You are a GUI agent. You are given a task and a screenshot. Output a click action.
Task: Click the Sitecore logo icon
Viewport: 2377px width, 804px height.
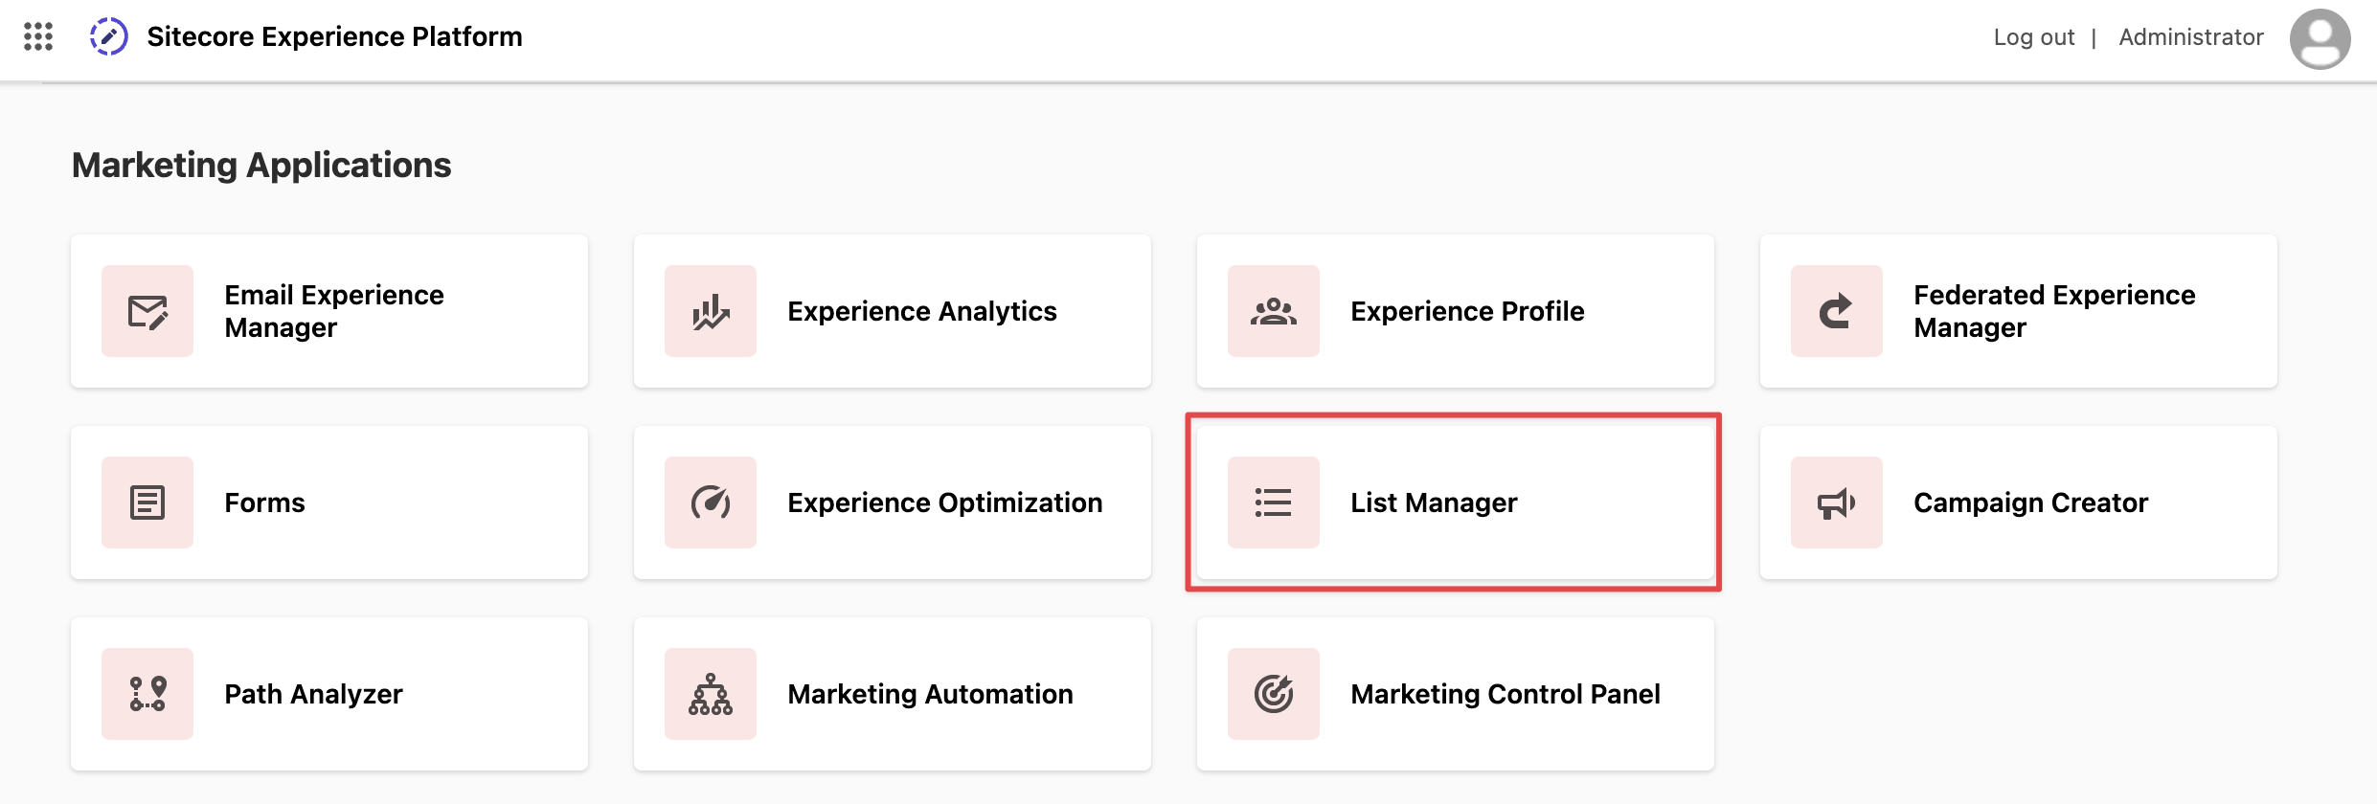tap(108, 36)
